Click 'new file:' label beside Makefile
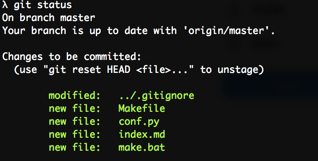 [75, 108]
